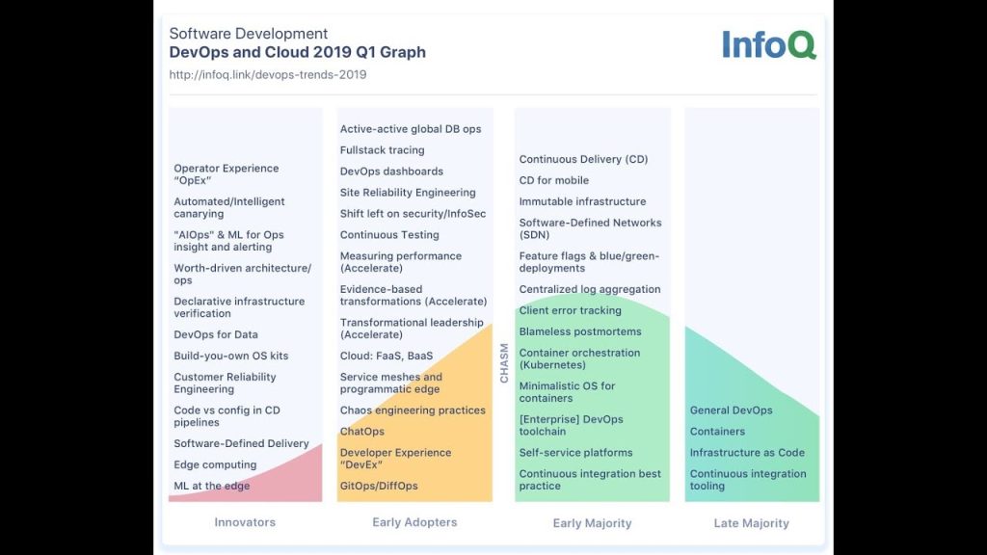Click 'Blameless postmortems' item

[580, 331]
